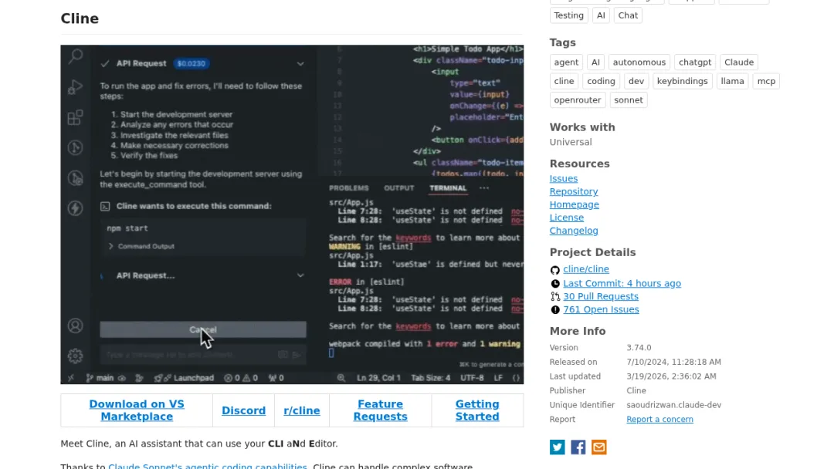Select the dev tag
Viewport: 834px width, 469px height.
coord(636,81)
